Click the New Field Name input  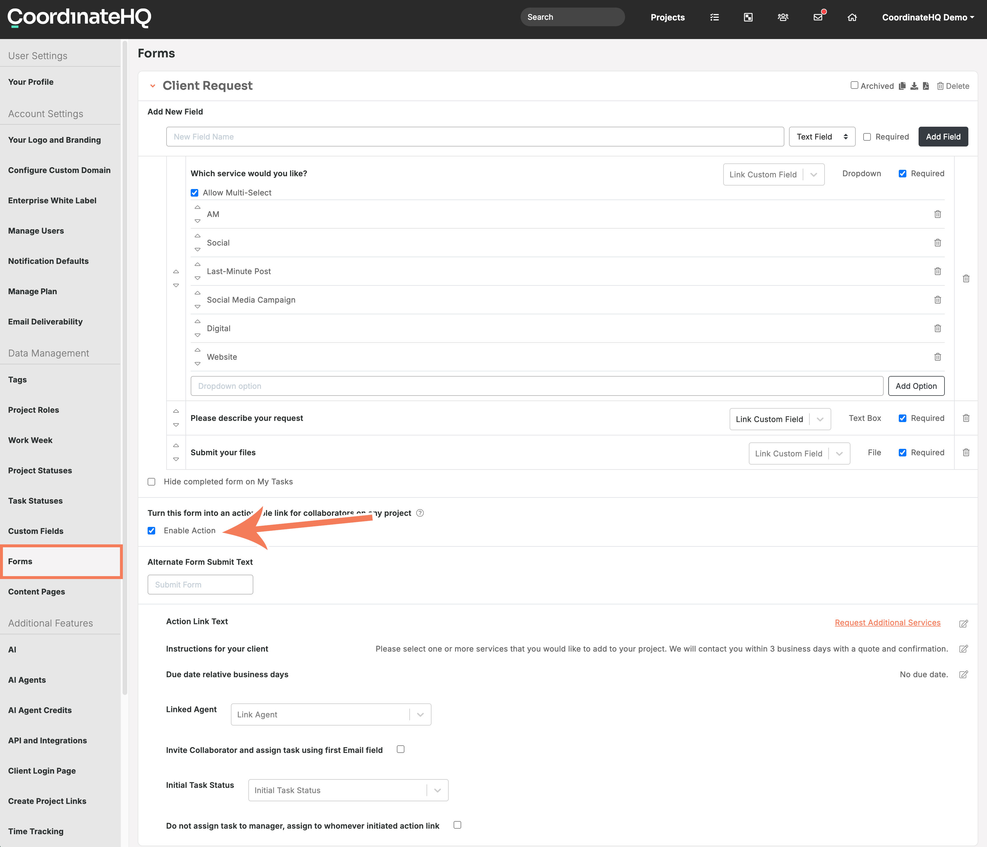pos(475,137)
